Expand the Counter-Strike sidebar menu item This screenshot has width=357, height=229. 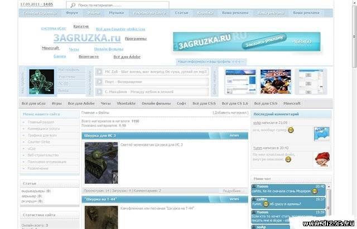pos(39,142)
